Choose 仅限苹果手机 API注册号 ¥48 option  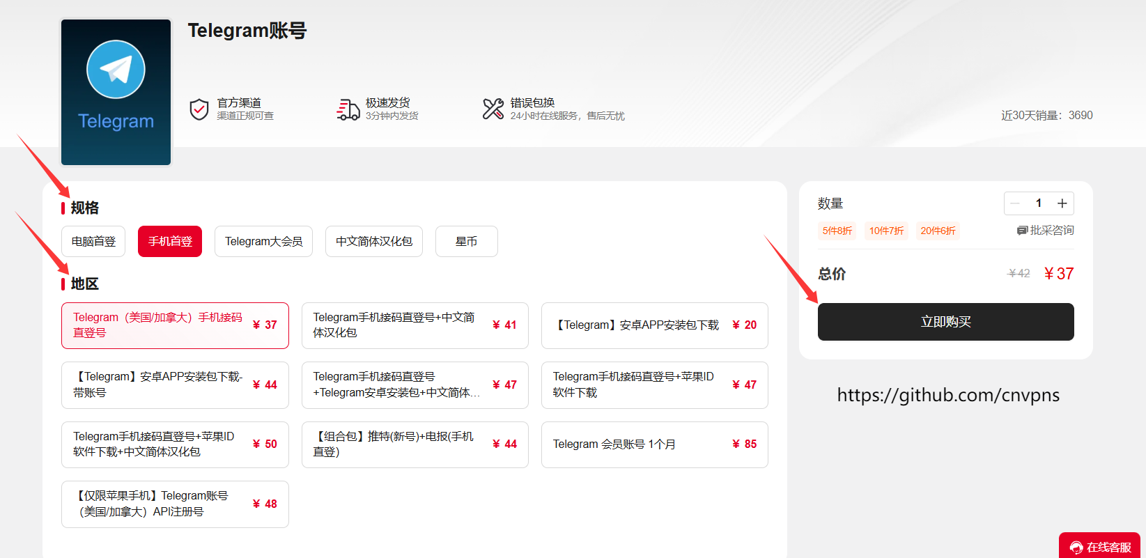pos(175,504)
